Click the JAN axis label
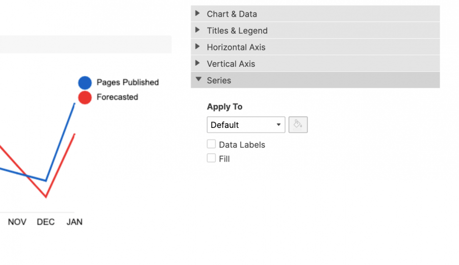 [x=74, y=222]
